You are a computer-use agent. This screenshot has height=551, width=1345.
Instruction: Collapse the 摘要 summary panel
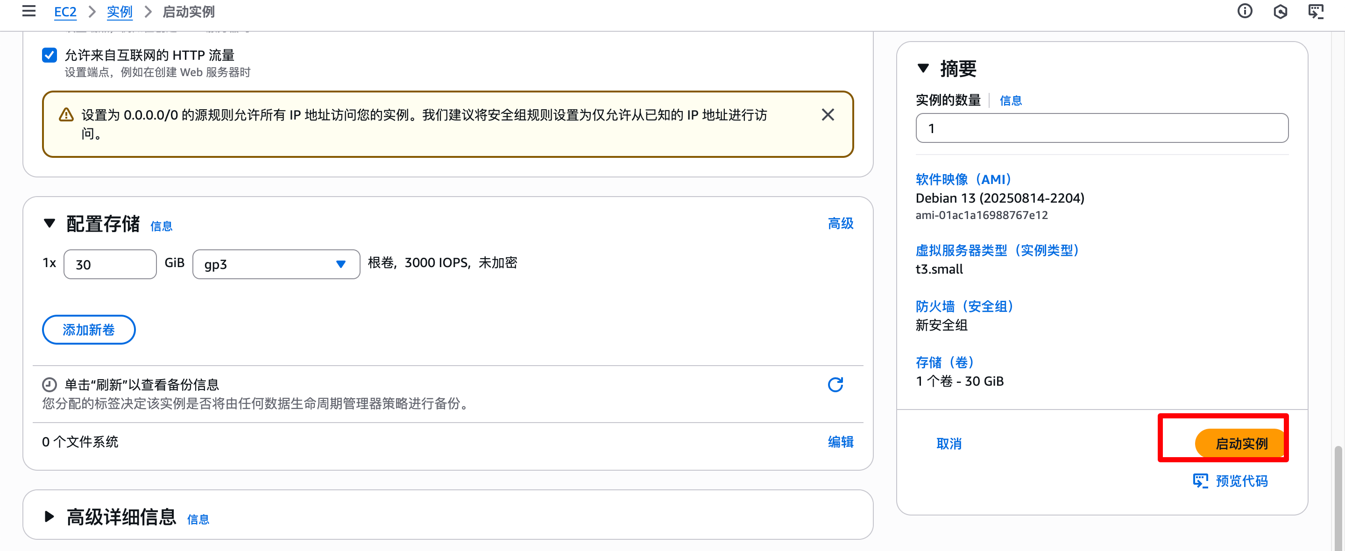923,69
